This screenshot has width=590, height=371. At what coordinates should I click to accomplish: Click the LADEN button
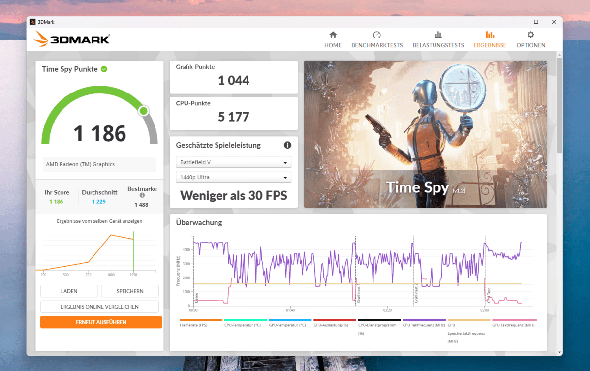point(69,291)
